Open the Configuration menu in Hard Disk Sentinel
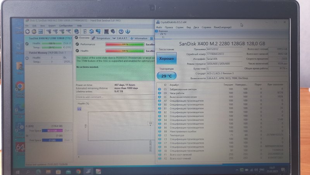The width and height of the screenshot is (310, 175). point(65,26)
